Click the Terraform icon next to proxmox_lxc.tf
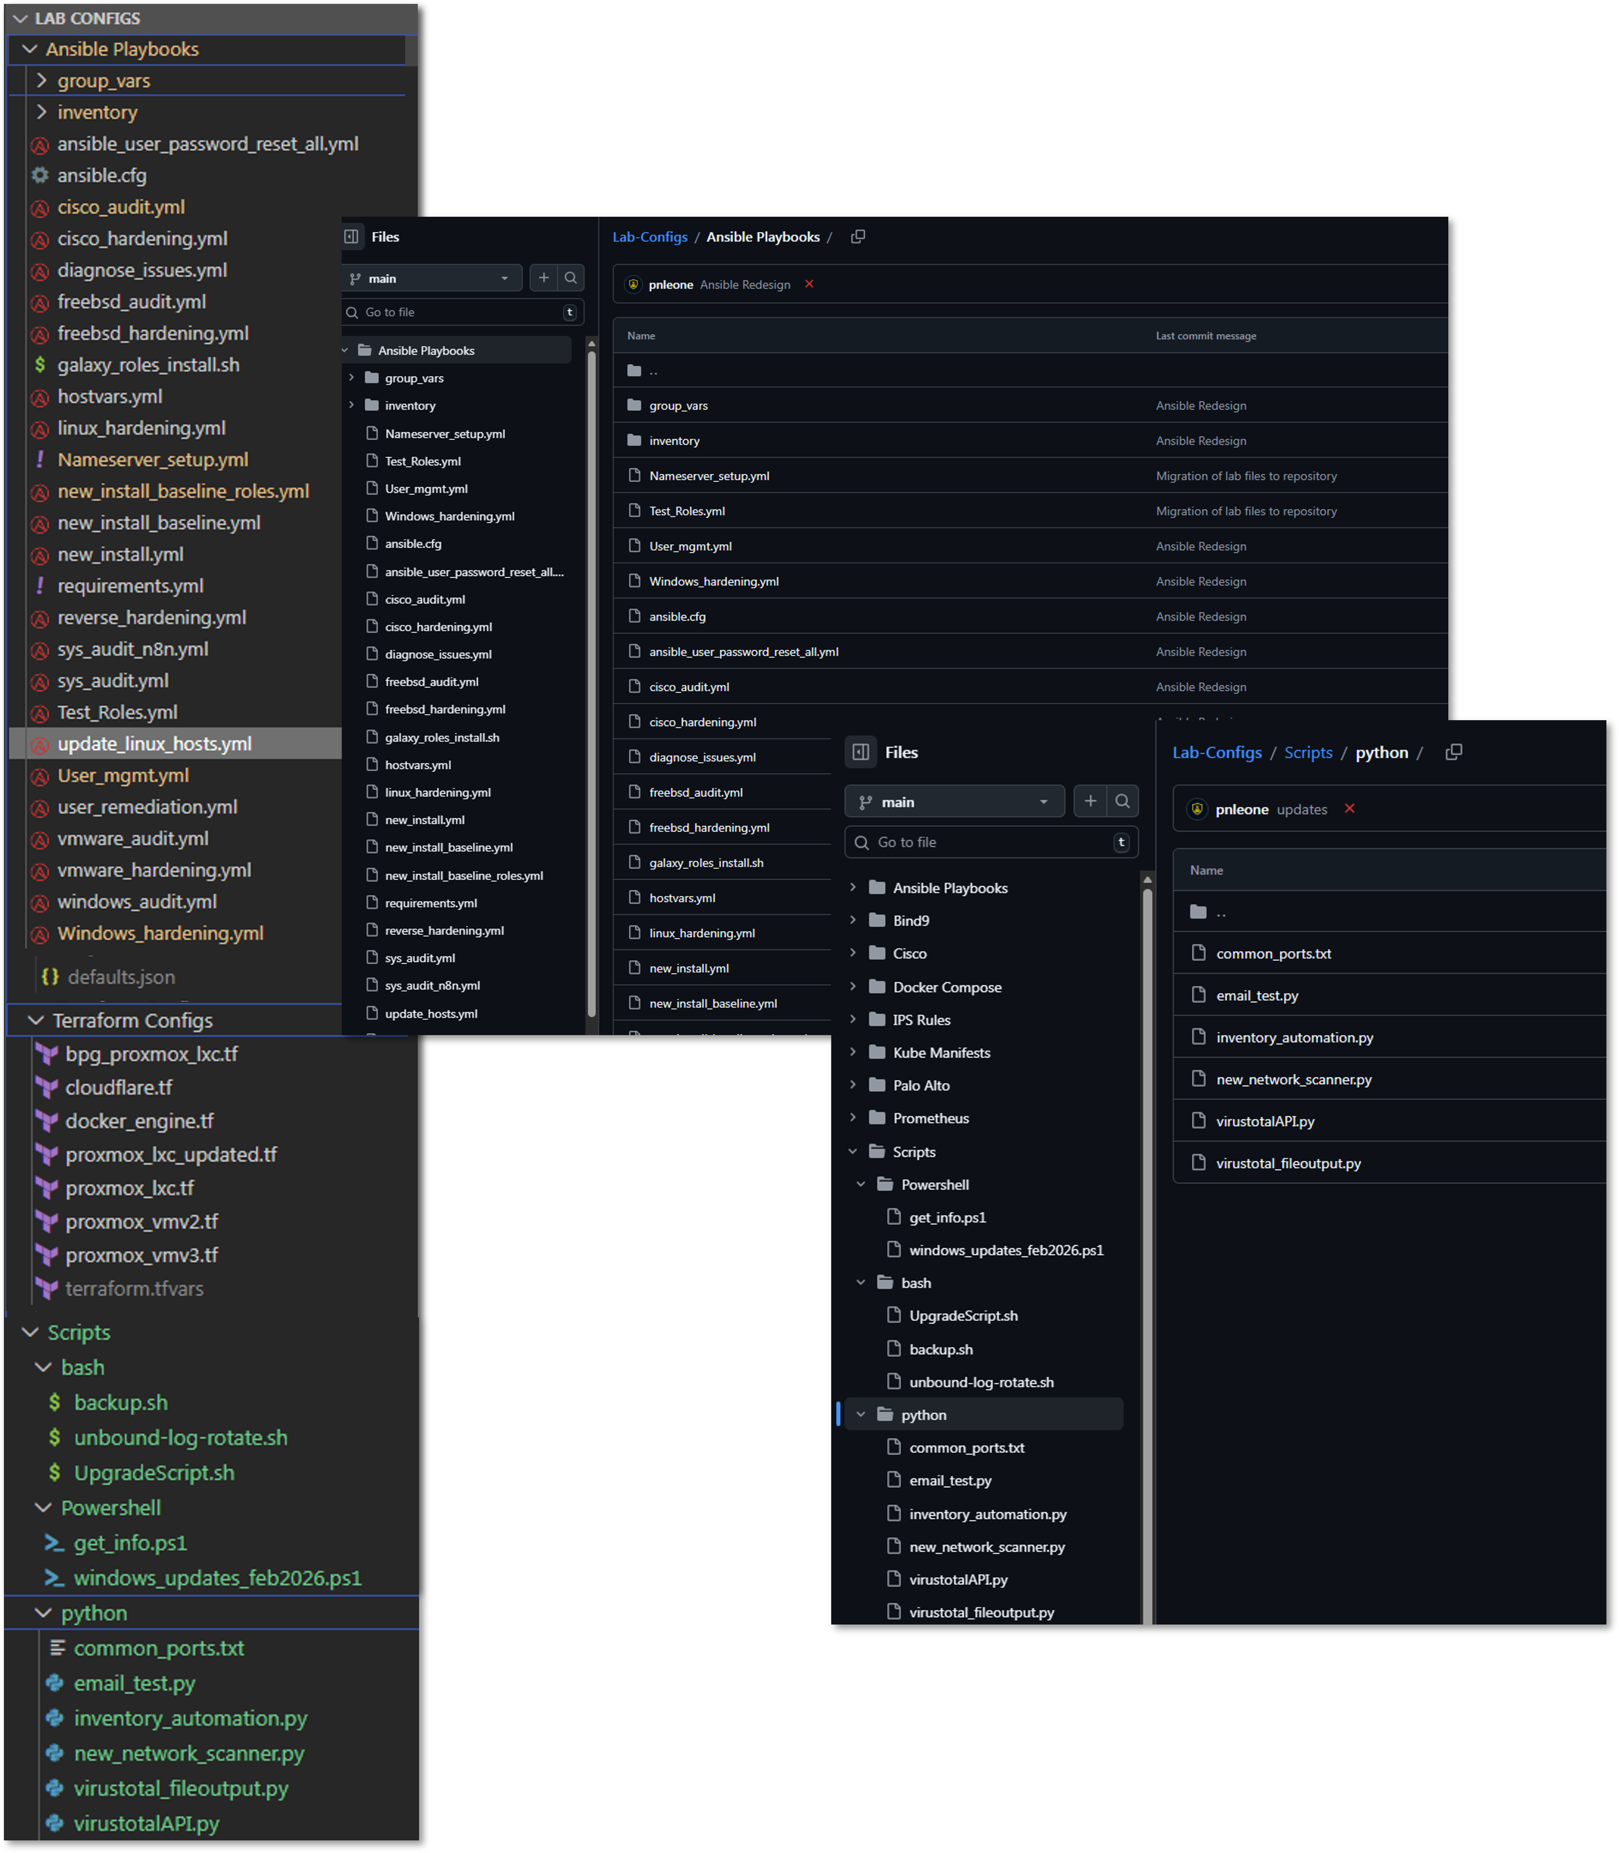This screenshot has width=1619, height=1853. click(46, 1188)
